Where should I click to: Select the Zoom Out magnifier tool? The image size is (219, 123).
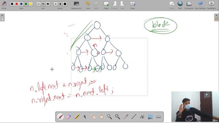(x=117, y=117)
